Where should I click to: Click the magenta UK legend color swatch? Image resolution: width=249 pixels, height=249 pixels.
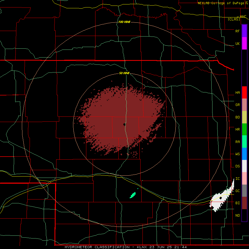tap(244, 43)
